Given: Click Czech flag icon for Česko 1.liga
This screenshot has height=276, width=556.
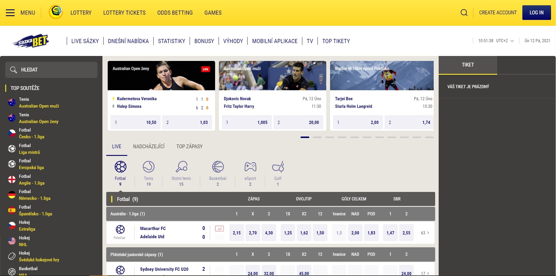Looking at the screenshot, I should (12, 133).
